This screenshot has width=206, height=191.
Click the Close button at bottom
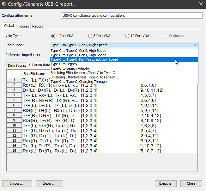coord(191,183)
